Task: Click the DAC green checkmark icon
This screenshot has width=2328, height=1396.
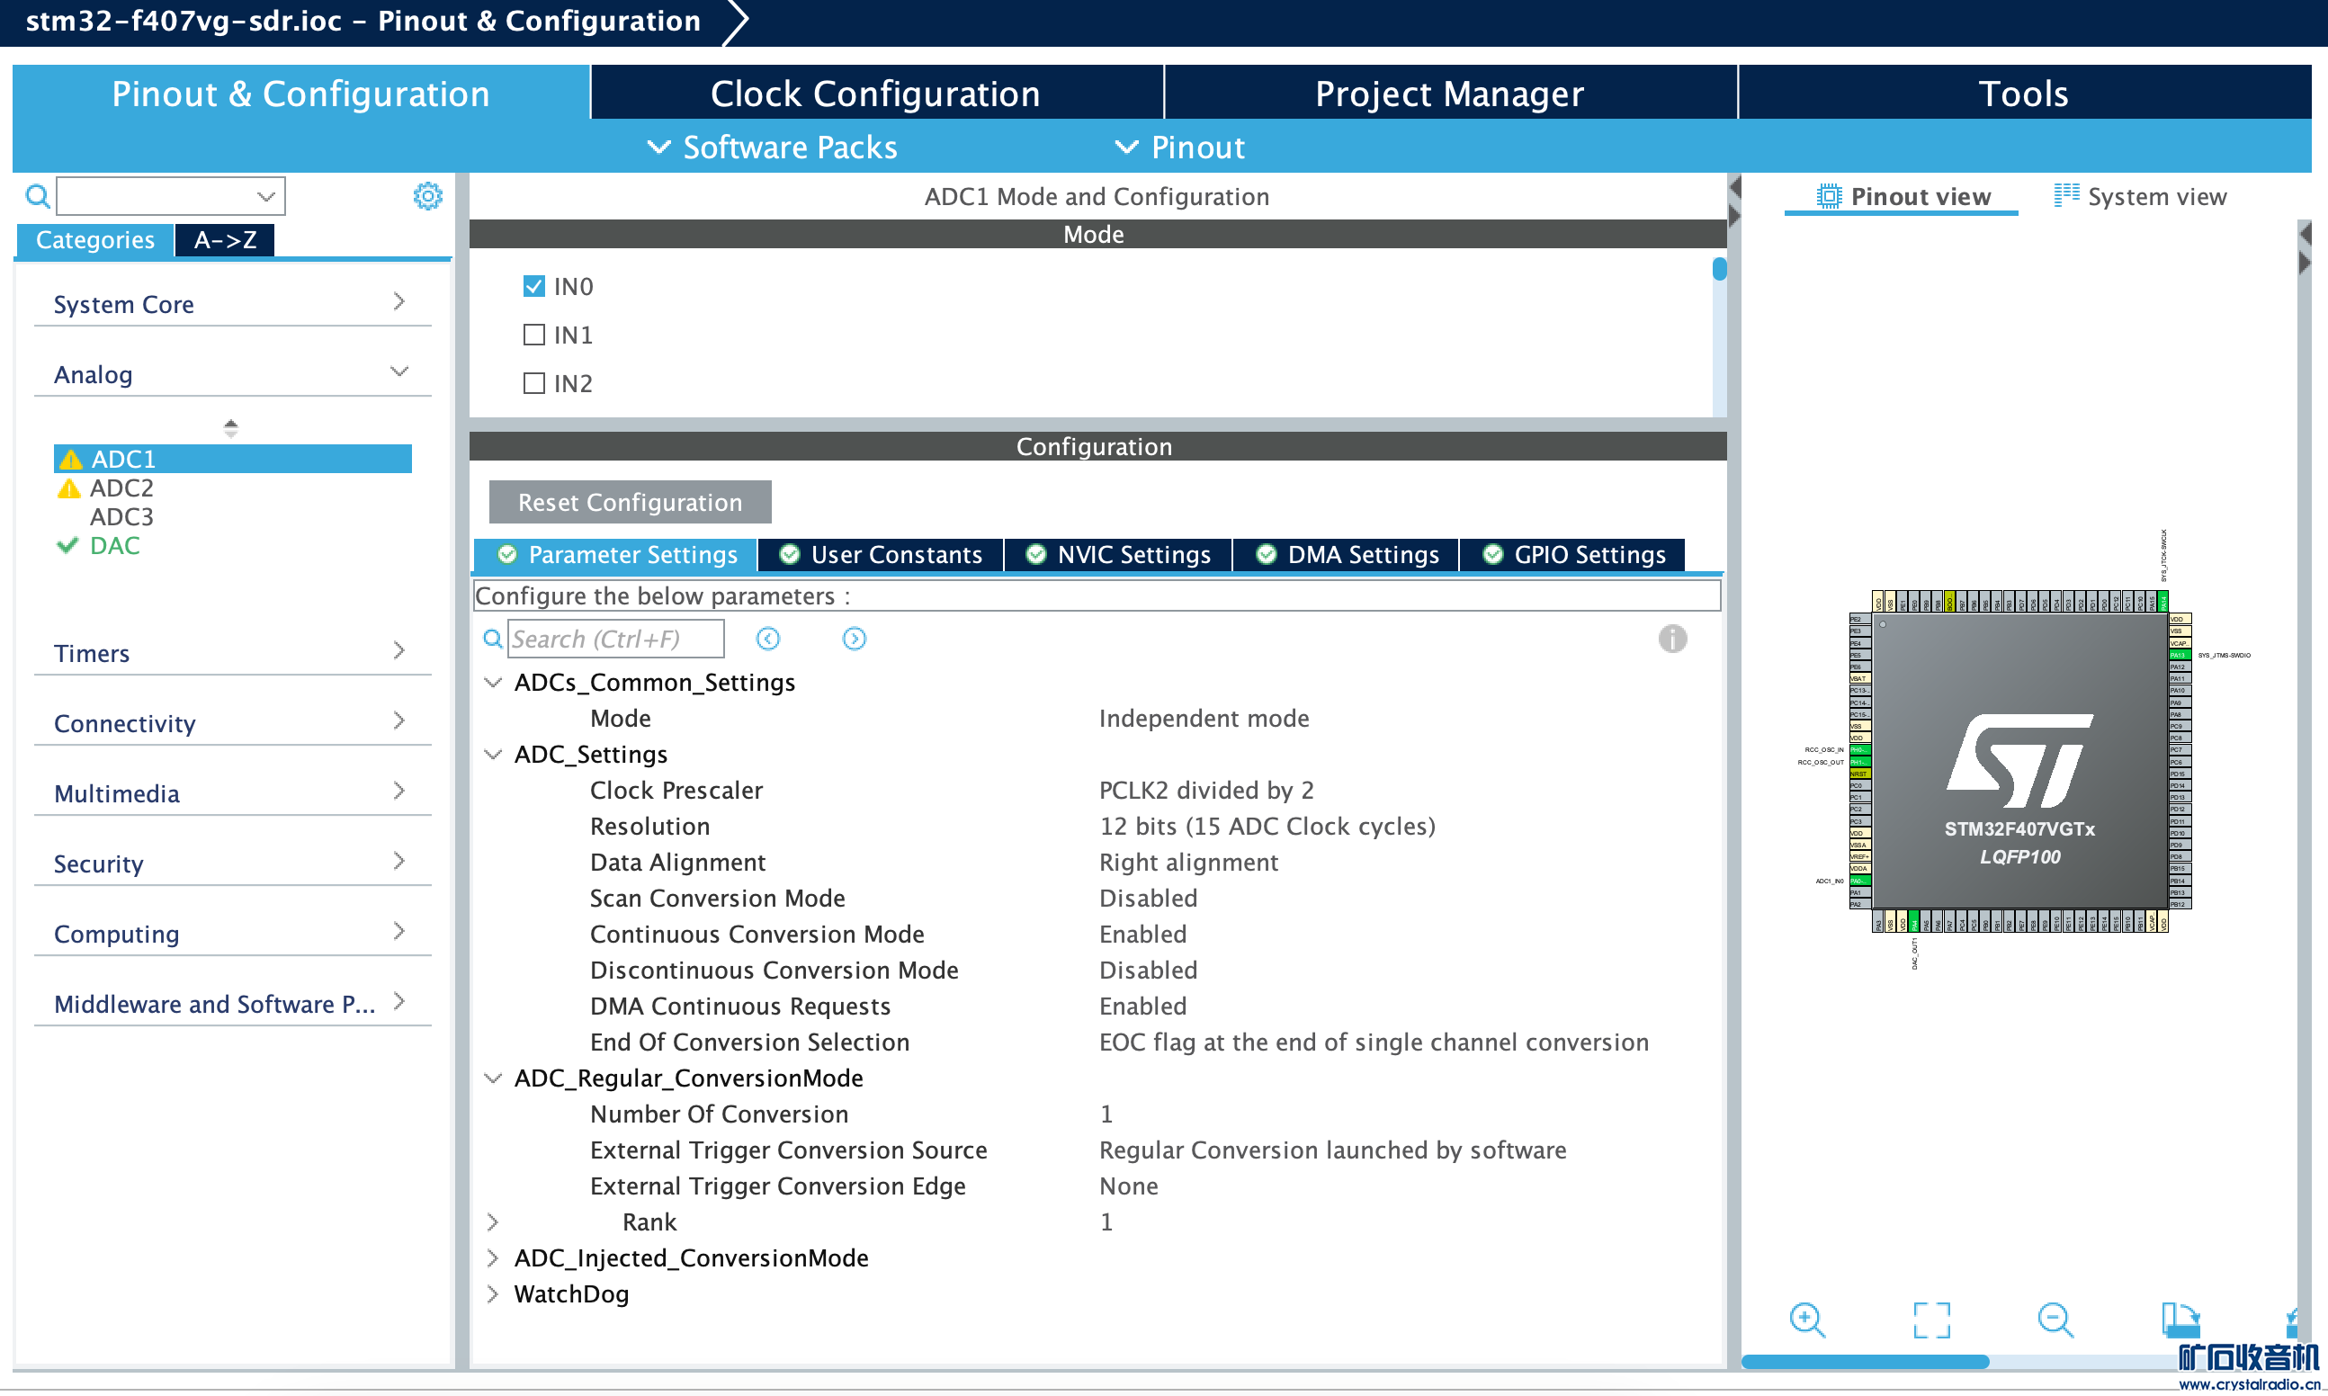Action: (67, 546)
